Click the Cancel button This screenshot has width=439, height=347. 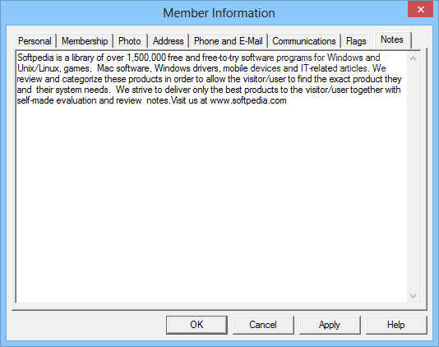(x=263, y=325)
